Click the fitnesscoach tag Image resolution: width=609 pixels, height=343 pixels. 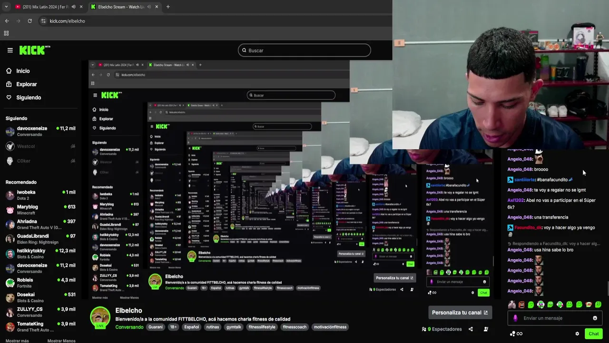click(295, 327)
